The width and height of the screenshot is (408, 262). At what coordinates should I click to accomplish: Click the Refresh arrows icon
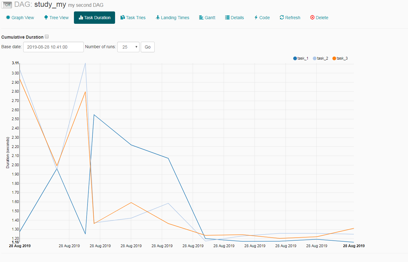(x=282, y=18)
